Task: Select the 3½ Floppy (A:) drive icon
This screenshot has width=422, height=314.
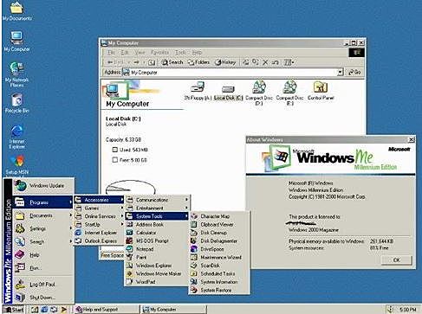Action: [198, 91]
